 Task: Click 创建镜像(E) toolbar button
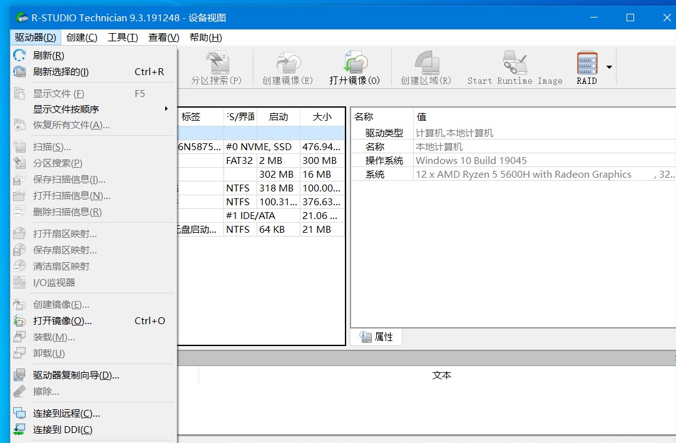[x=287, y=68]
